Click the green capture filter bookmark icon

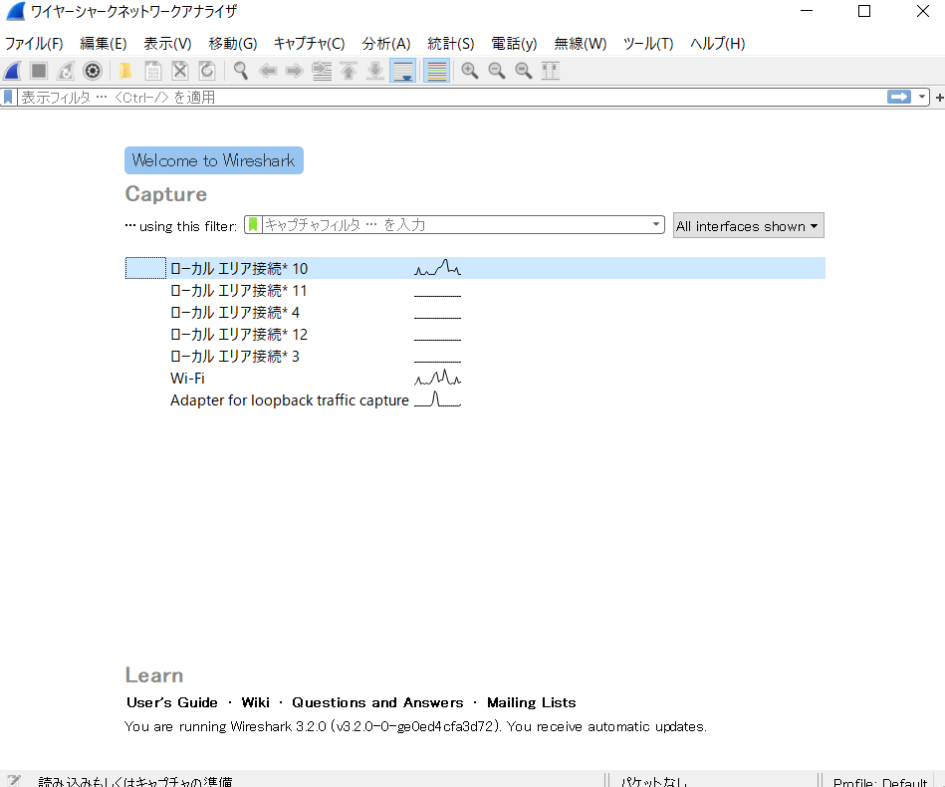(253, 225)
